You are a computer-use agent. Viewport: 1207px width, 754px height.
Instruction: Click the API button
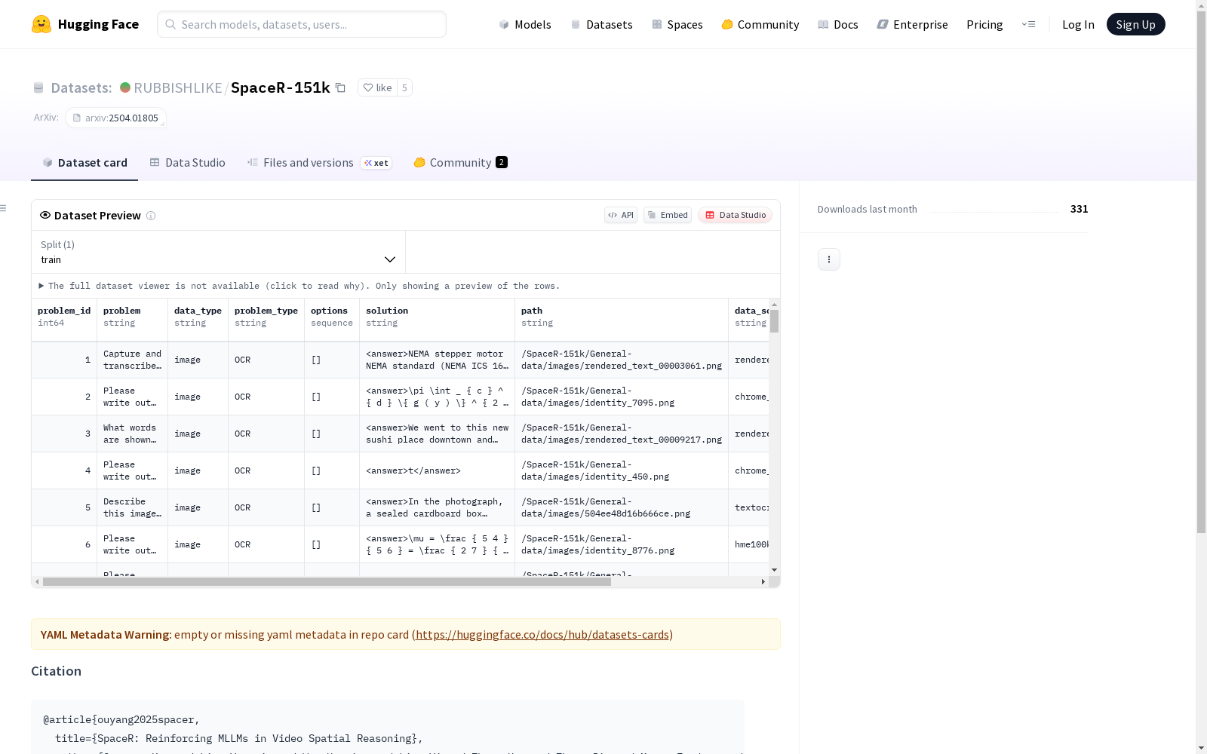tap(621, 215)
